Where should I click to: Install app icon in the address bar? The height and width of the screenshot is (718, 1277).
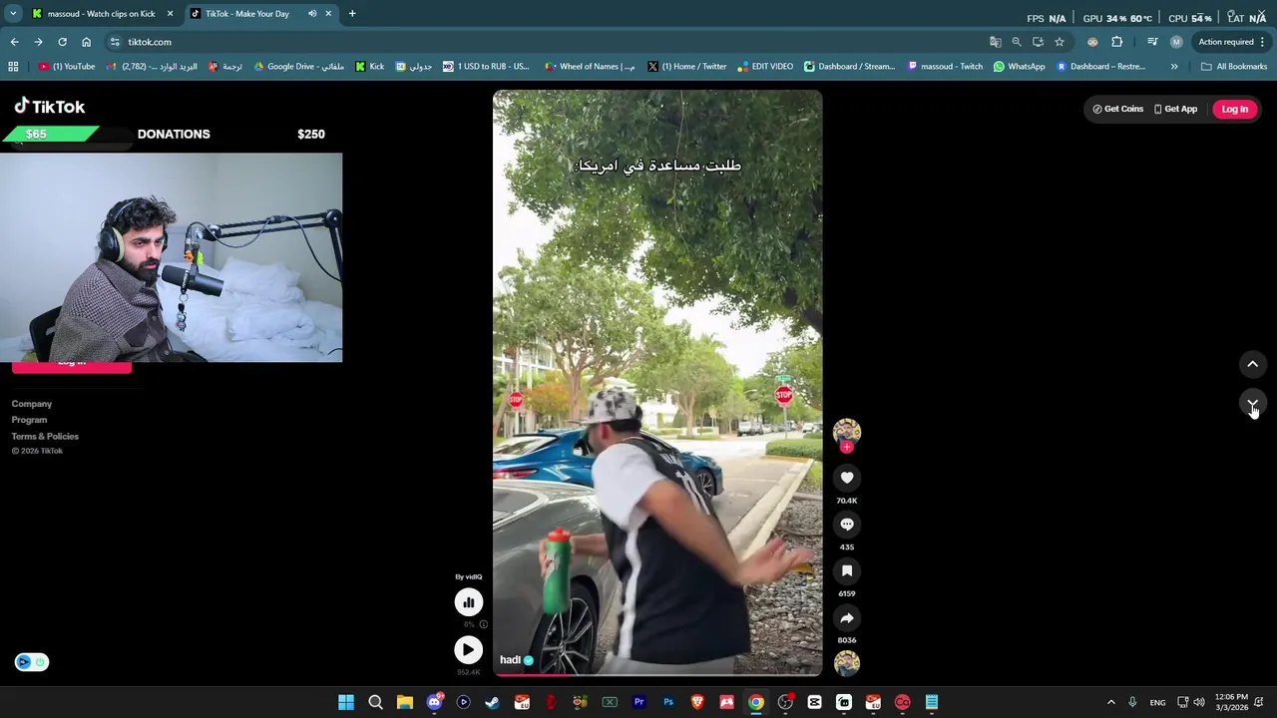(1038, 42)
